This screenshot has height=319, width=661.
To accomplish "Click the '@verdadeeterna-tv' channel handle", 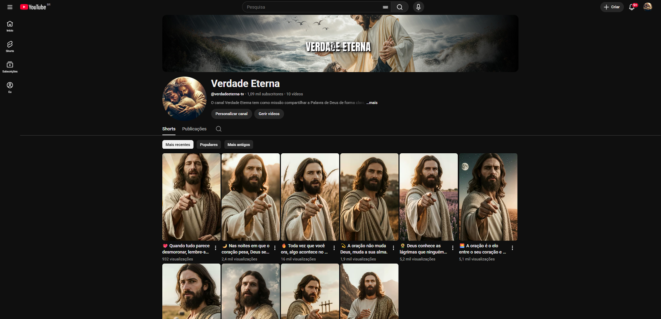I will [x=228, y=94].
